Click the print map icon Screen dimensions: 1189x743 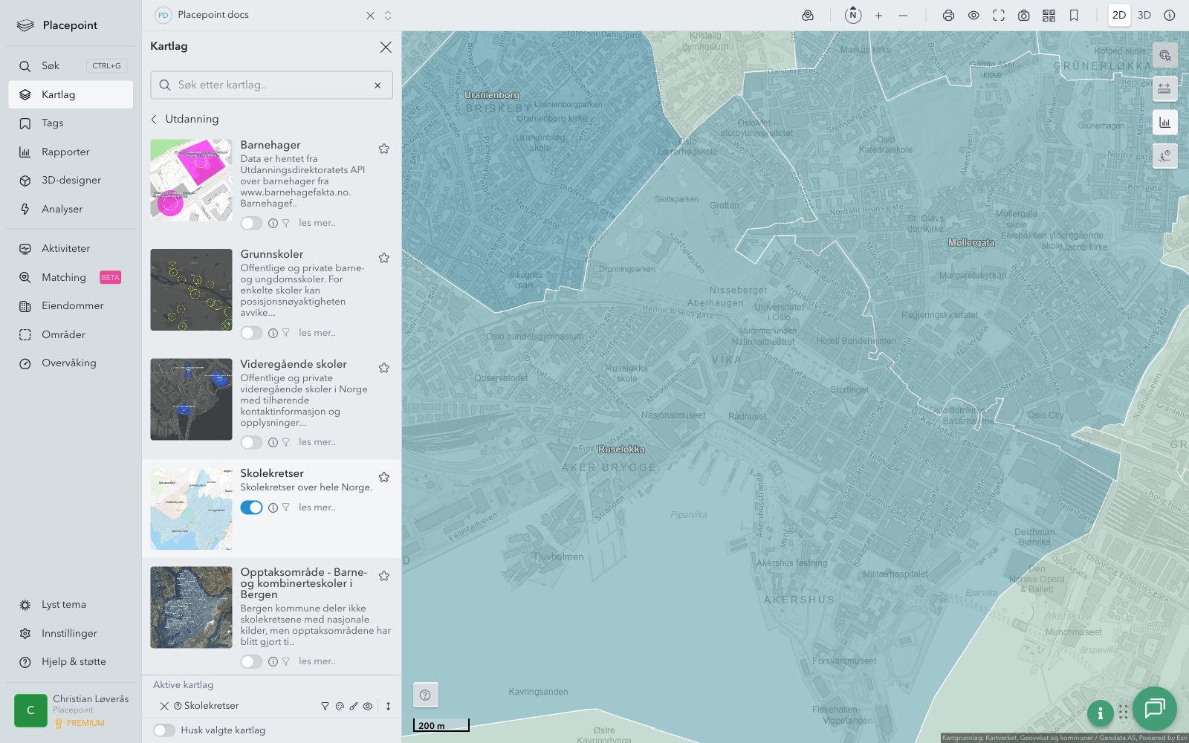click(948, 16)
